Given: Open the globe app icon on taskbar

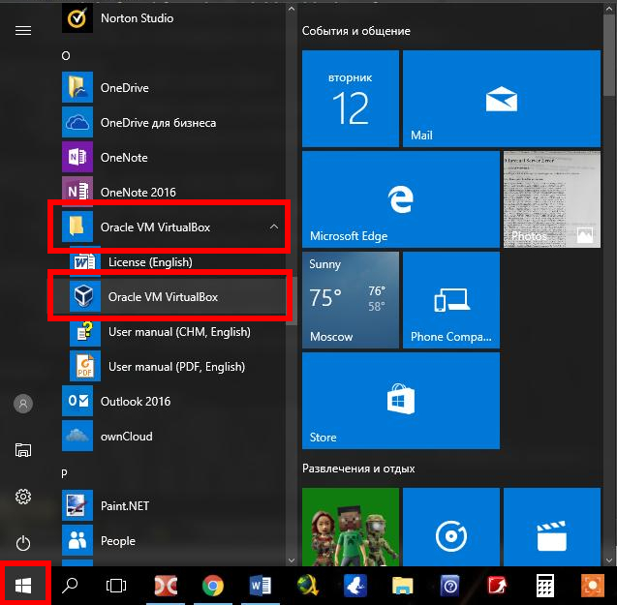Looking at the screenshot, I should (308, 586).
